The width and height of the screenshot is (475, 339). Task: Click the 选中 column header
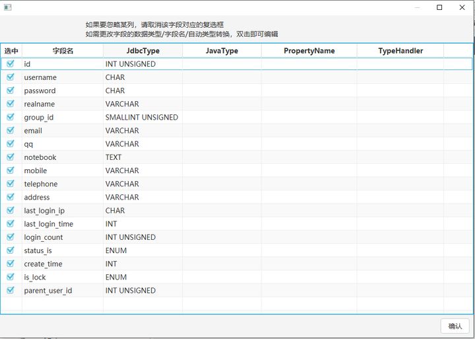(11, 51)
